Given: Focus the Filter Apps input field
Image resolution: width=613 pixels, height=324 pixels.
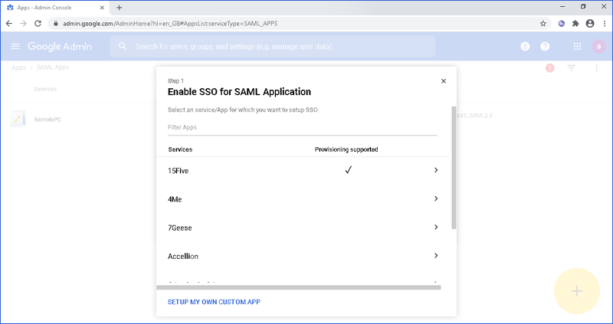Looking at the screenshot, I should tap(302, 127).
